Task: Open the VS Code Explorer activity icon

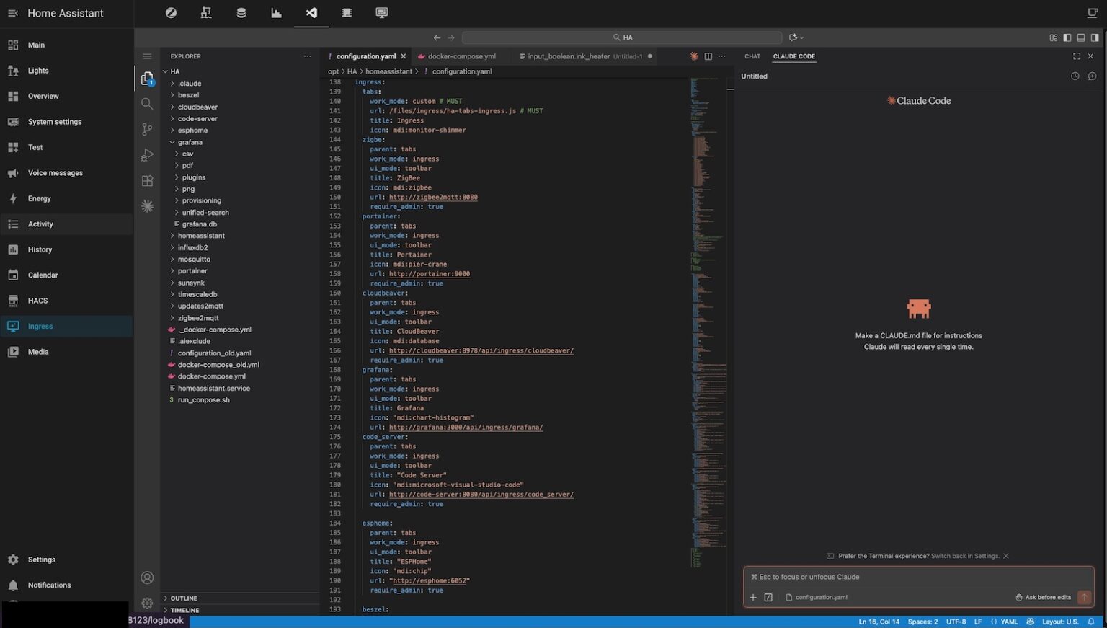Action: click(147, 79)
